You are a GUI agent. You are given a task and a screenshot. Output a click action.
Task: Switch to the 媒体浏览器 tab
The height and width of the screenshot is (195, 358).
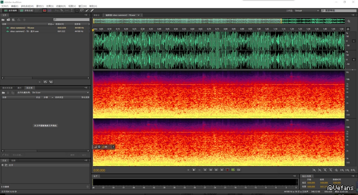[8, 88]
